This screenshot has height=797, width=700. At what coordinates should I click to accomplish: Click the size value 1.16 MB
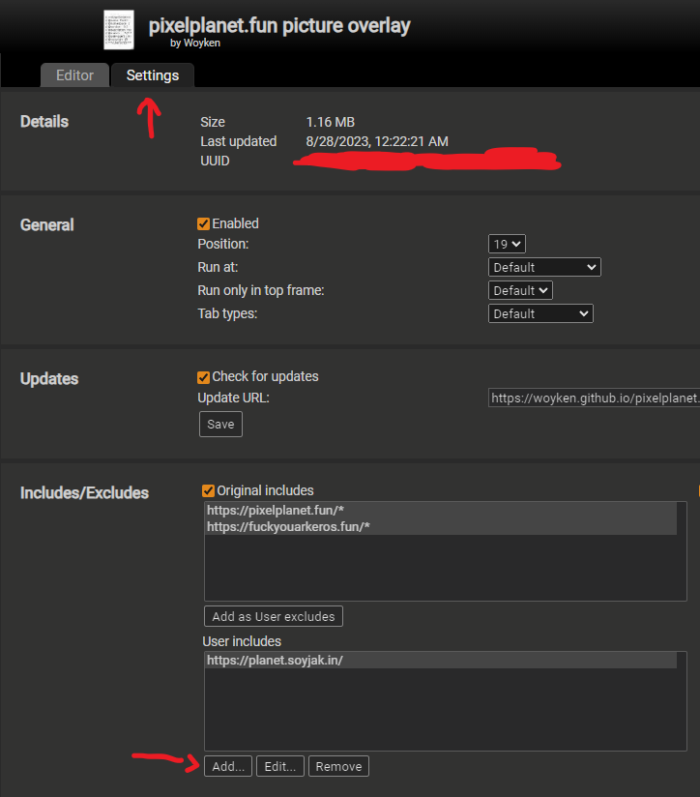point(331,122)
